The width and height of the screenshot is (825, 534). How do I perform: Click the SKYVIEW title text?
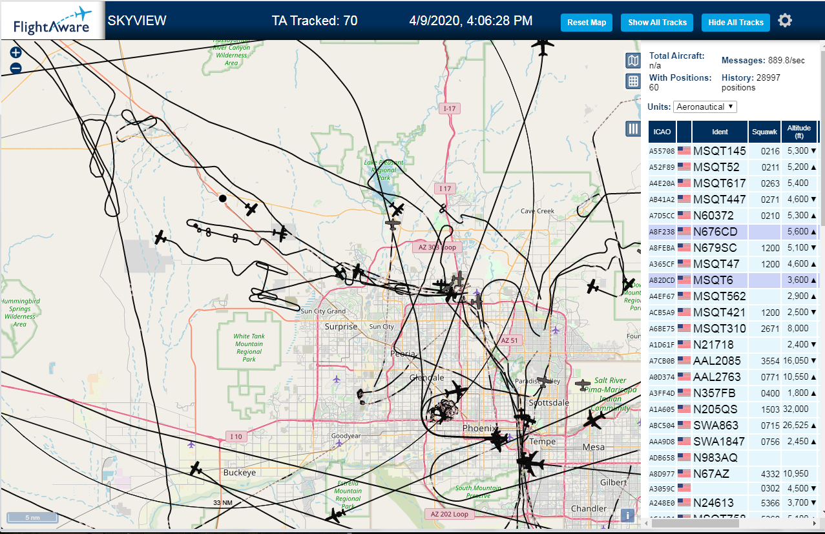pyautogui.click(x=137, y=21)
